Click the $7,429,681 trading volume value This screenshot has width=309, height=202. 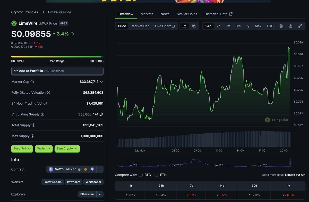(95, 103)
